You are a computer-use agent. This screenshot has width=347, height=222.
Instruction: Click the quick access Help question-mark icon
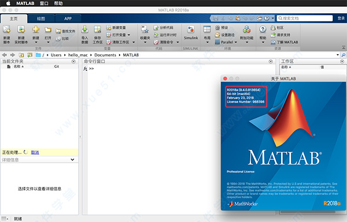(267, 18)
